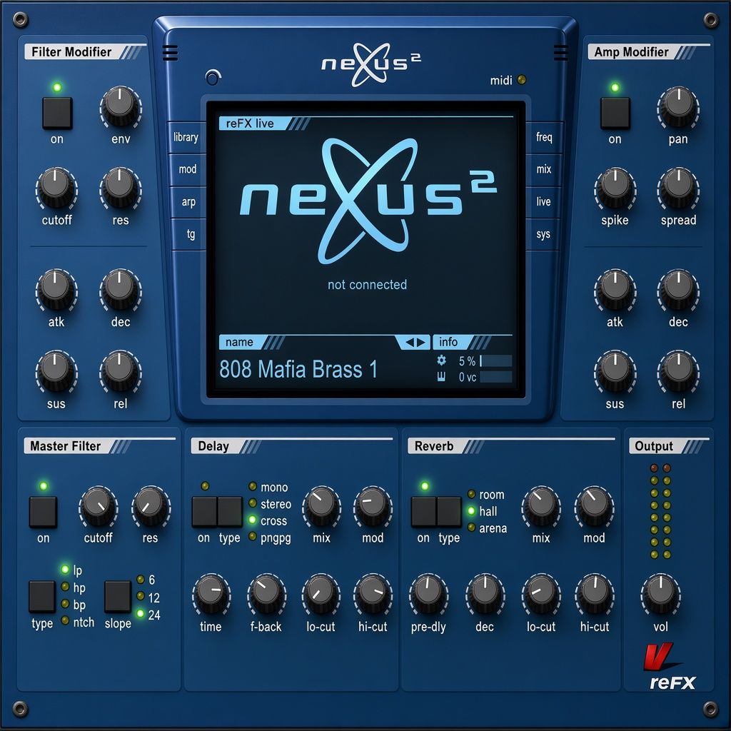
Task: Click the Filter Modifier sus knob
Action: click(x=56, y=371)
